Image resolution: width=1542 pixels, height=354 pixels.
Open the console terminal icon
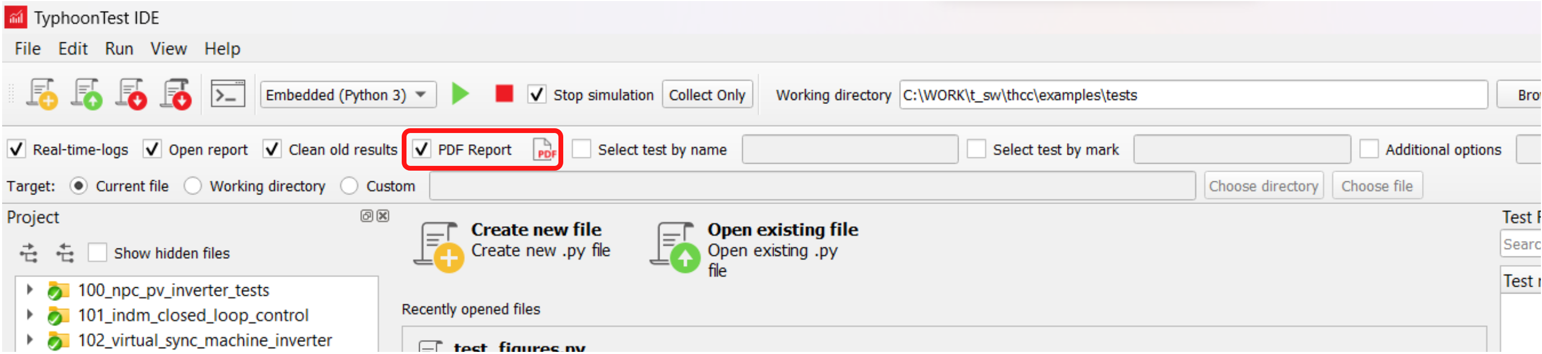(x=228, y=94)
